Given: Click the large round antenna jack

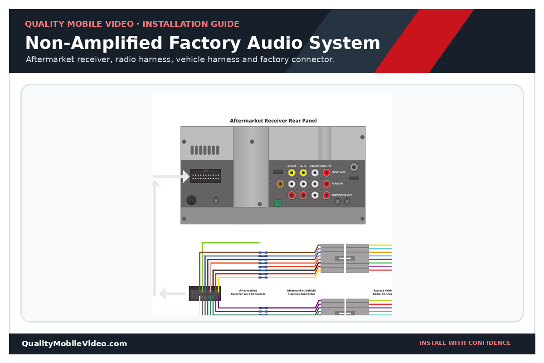Looking at the screenshot, I should click(x=354, y=167).
